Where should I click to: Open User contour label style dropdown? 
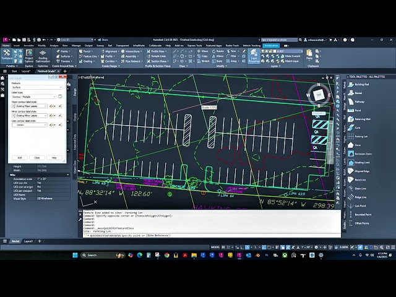30,125
